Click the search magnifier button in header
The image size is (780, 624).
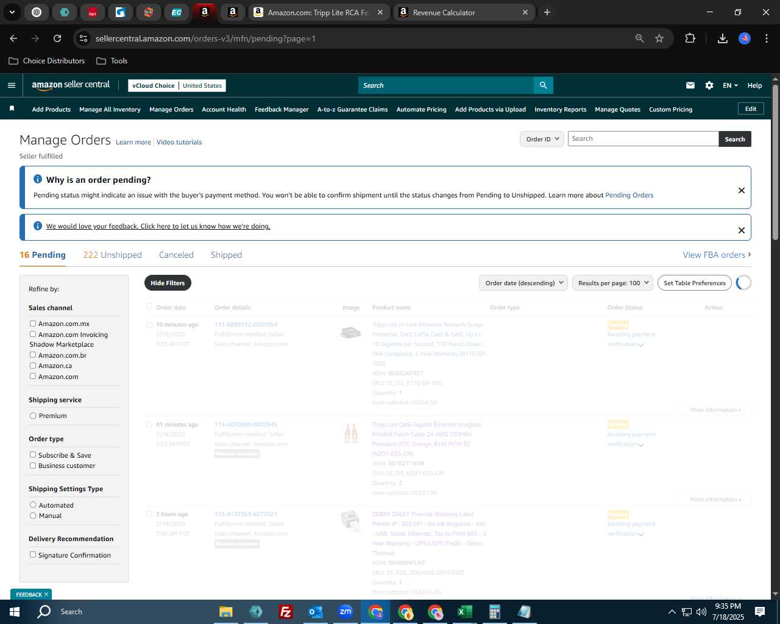click(543, 85)
